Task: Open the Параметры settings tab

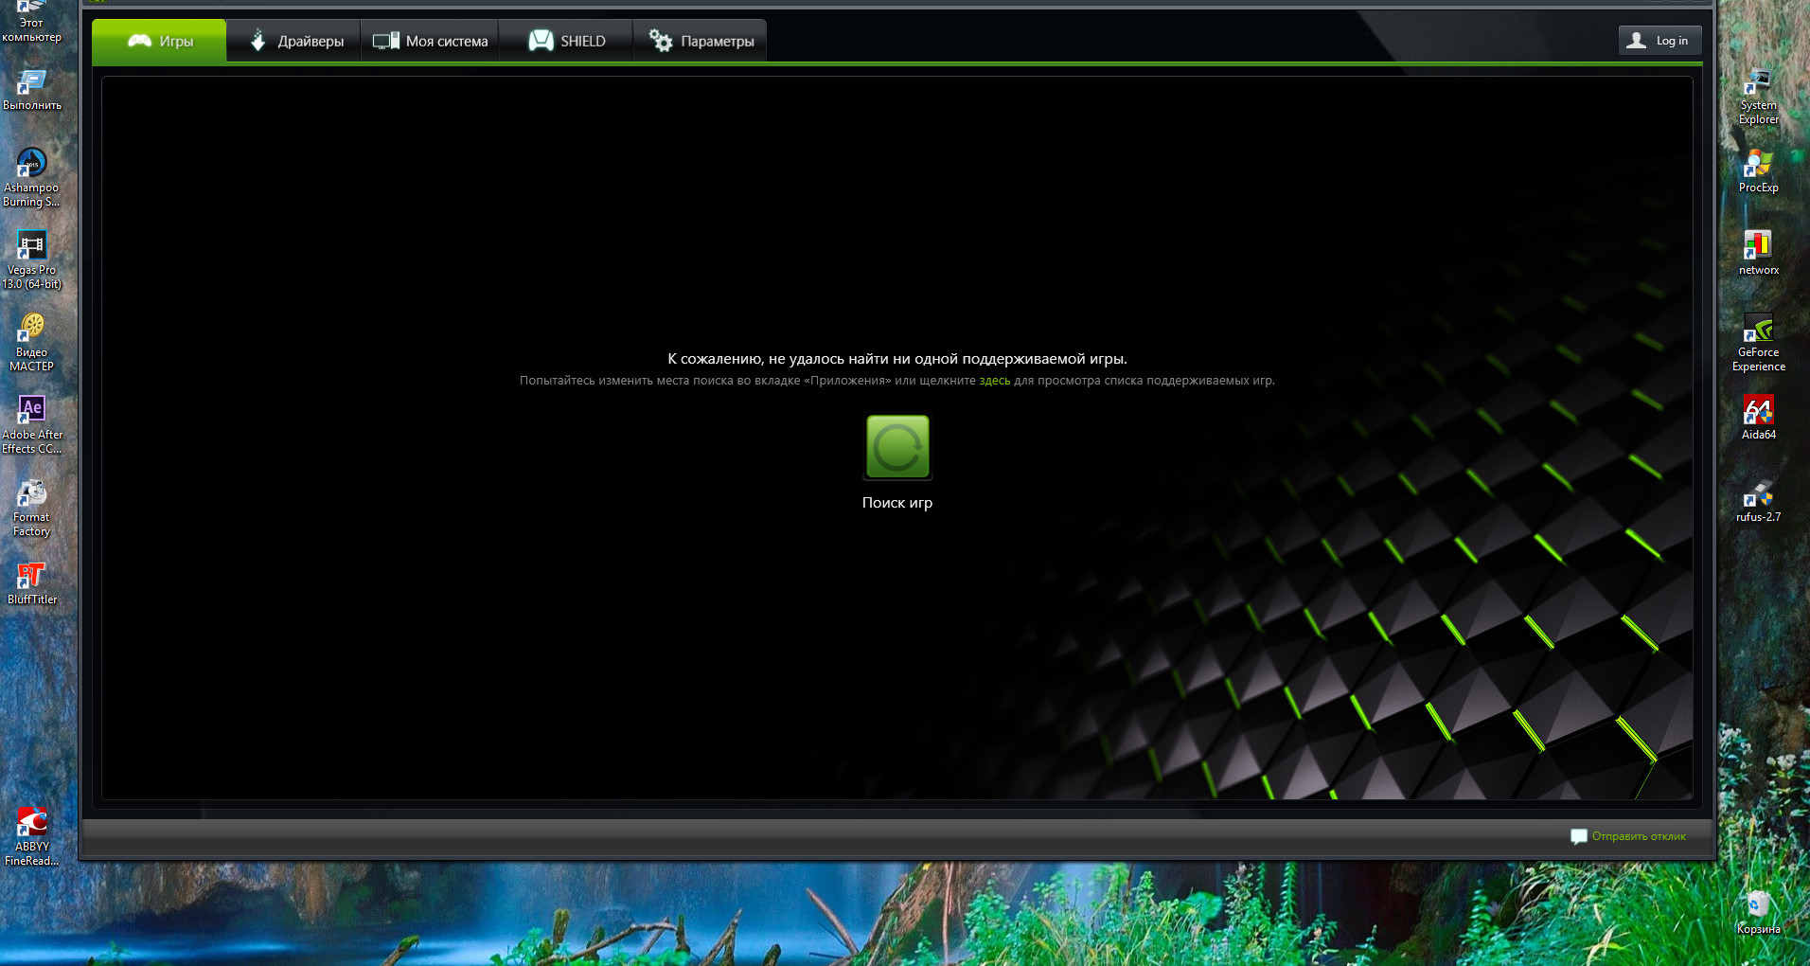Action: (x=701, y=41)
